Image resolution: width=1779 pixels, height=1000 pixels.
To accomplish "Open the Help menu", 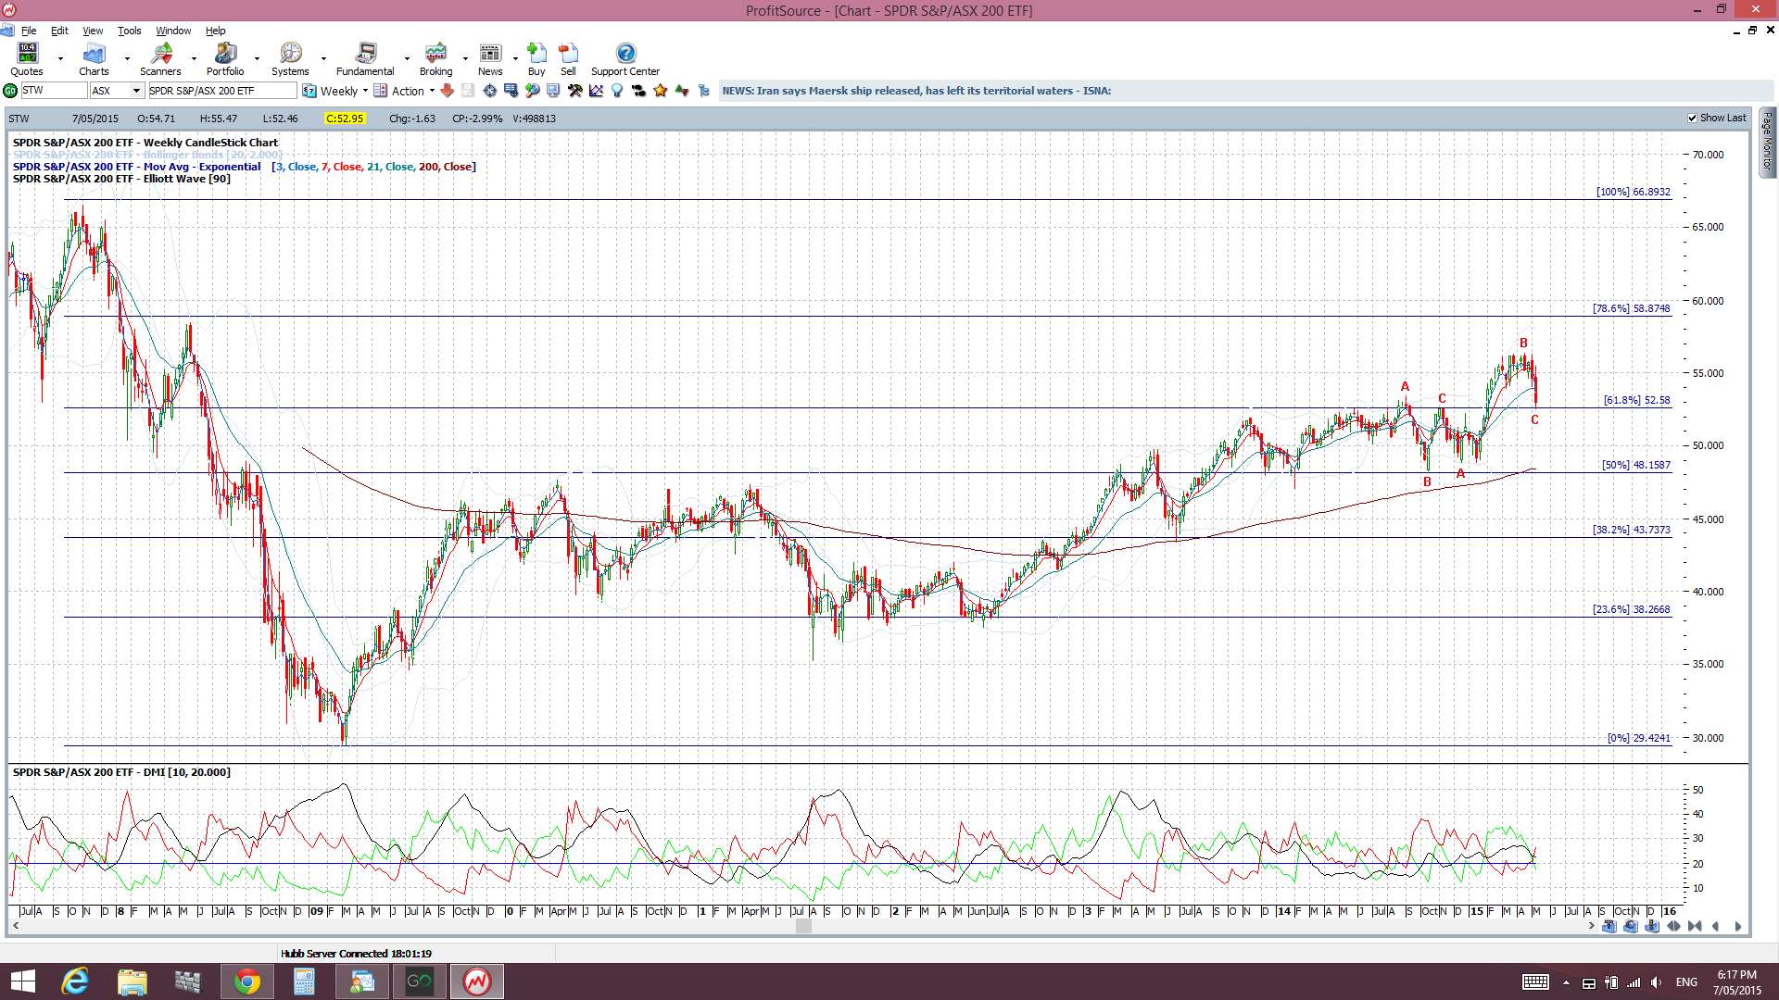I will 215,31.
